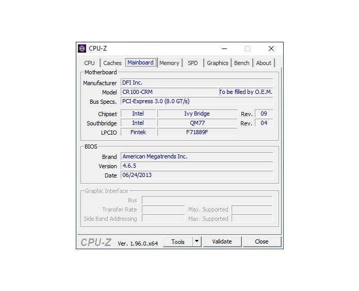359x291 pixels.
Task: Open the Bench tab
Action: coord(242,63)
